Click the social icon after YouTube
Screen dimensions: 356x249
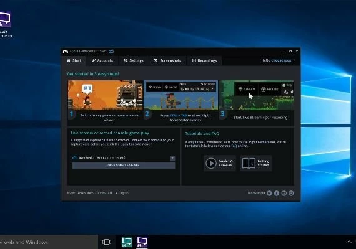[x=291, y=193]
